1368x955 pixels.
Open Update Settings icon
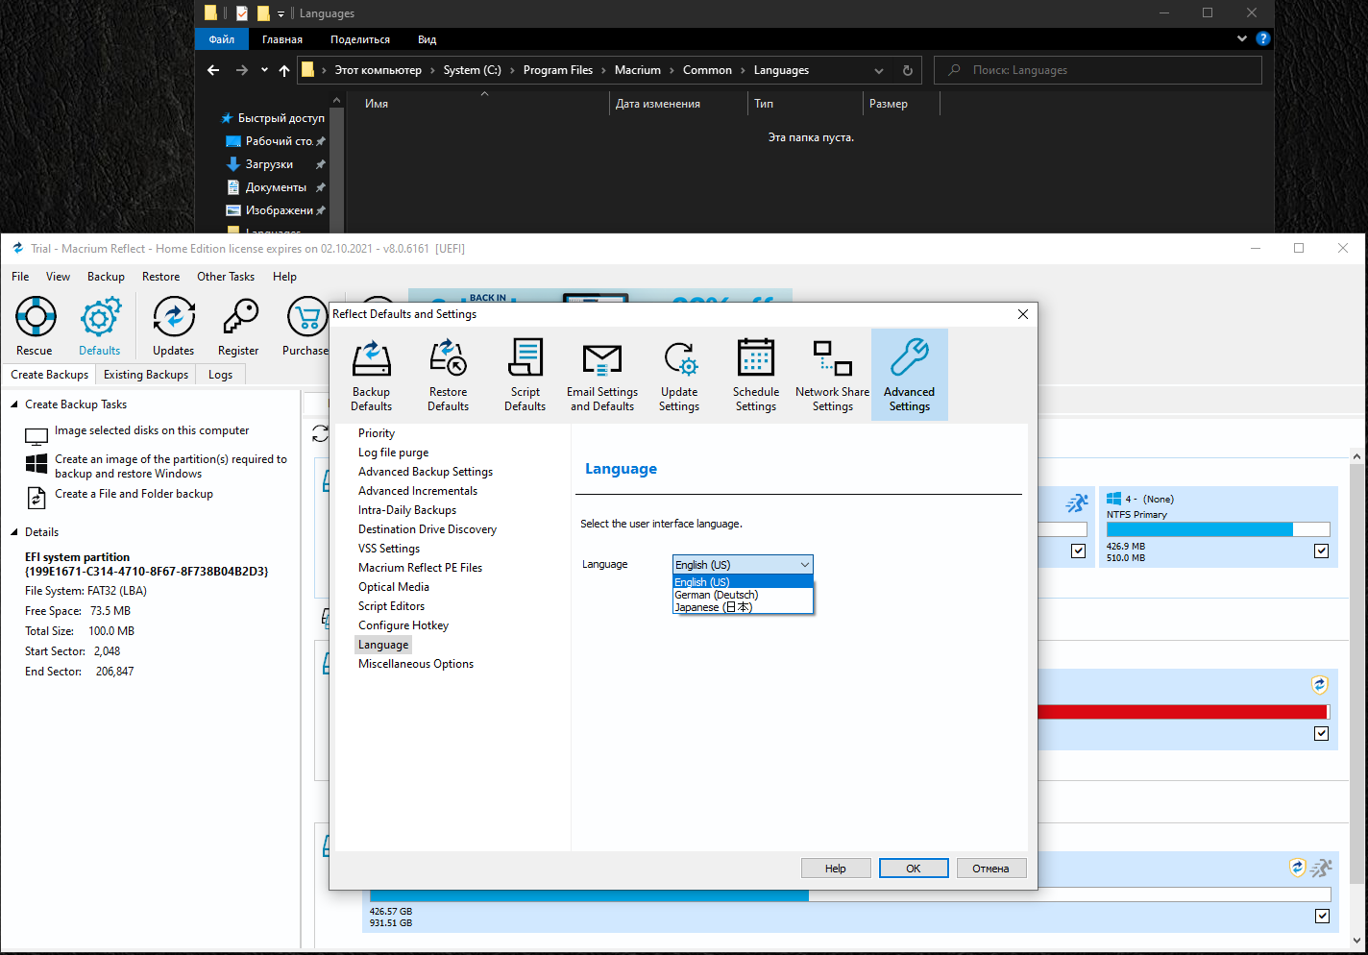click(679, 375)
